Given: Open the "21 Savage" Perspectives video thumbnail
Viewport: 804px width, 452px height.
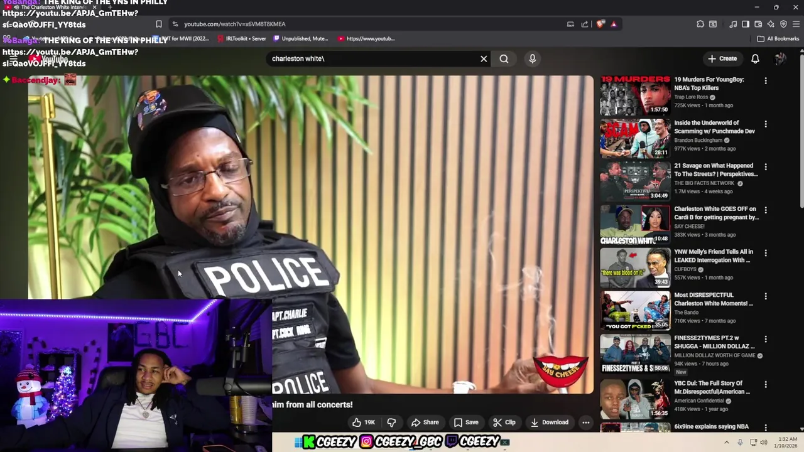Looking at the screenshot, I should [635, 181].
